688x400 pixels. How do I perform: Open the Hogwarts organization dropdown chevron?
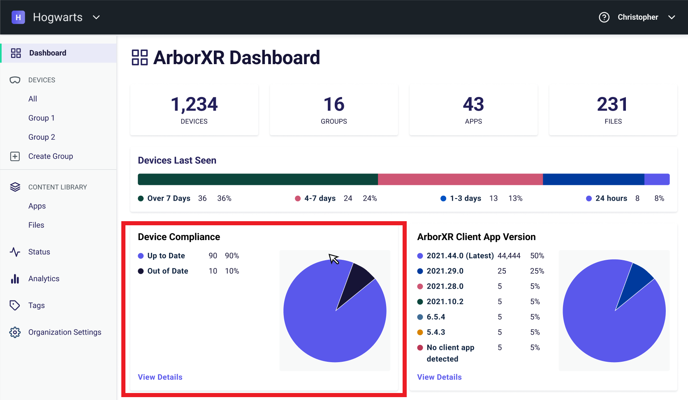pos(96,17)
